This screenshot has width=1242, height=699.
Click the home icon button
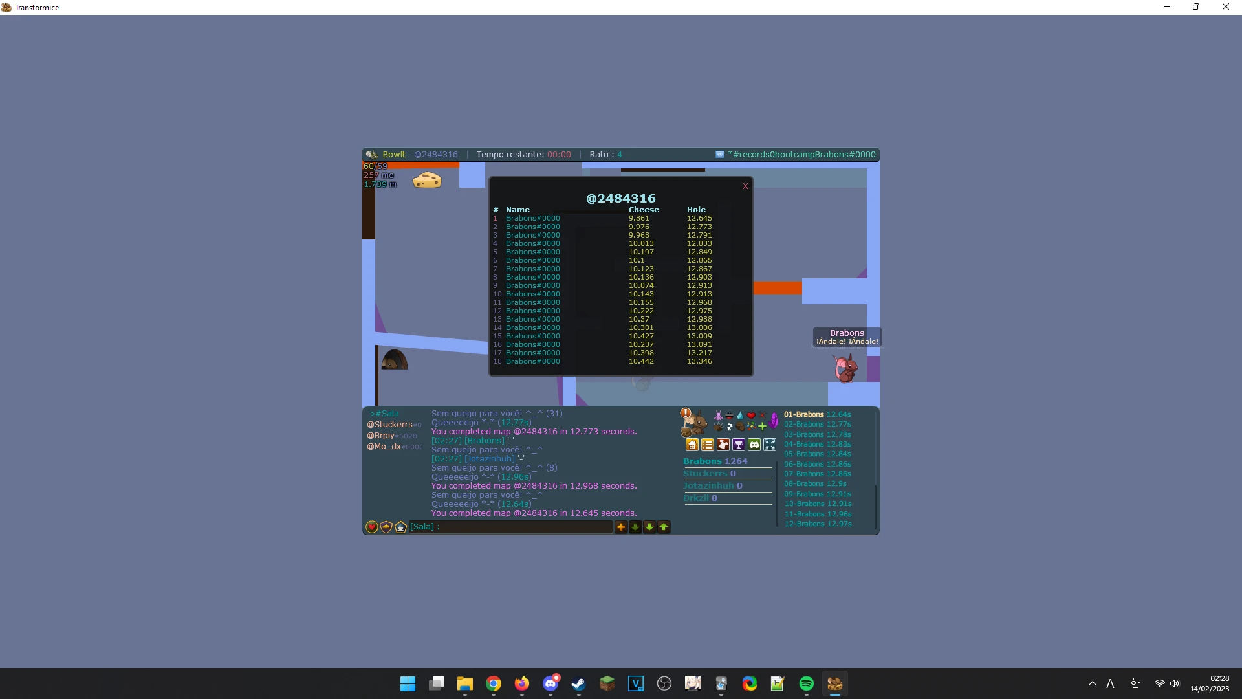tap(692, 445)
